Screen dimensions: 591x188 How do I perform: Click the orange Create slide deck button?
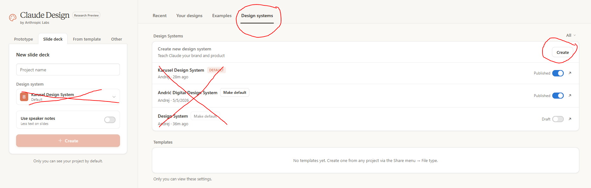coord(68,141)
